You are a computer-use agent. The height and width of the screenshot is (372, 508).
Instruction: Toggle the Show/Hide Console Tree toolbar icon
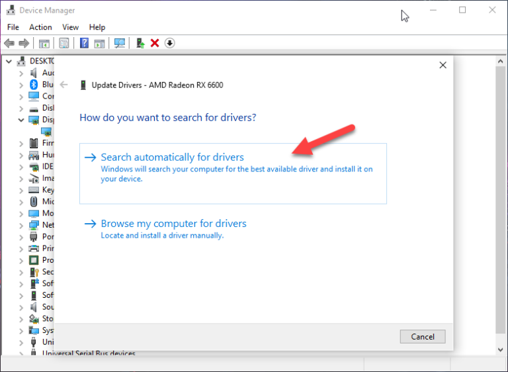(44, 43)
